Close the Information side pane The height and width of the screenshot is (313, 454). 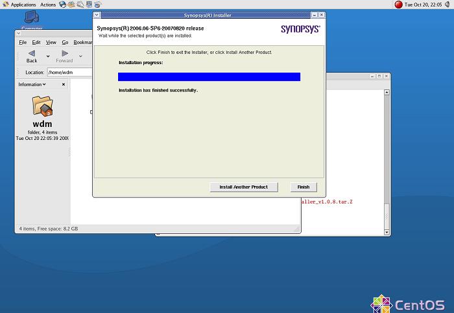point(63,84)
